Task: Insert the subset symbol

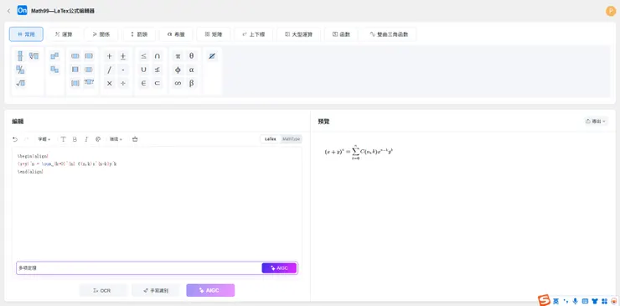Action: (157, 84)
